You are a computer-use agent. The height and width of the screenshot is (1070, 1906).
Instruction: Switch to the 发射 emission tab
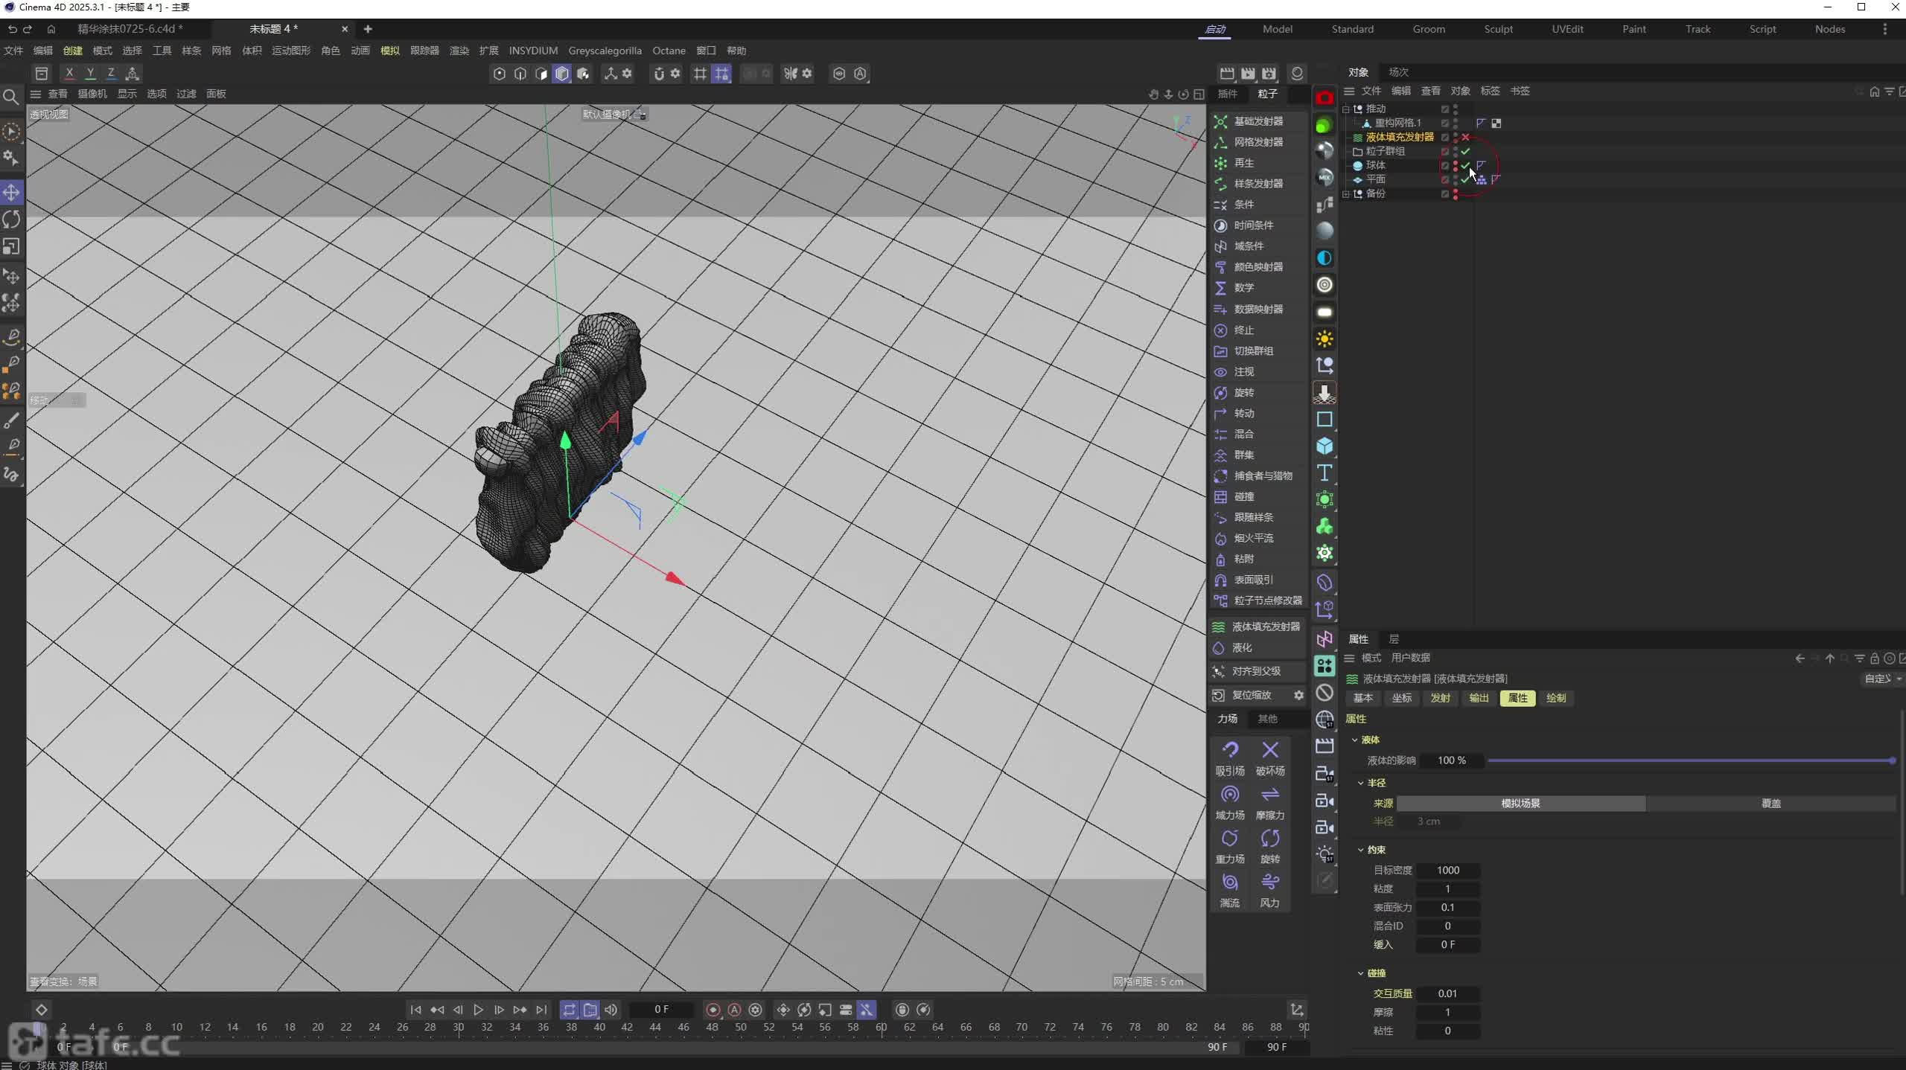tap(1440, 698)
